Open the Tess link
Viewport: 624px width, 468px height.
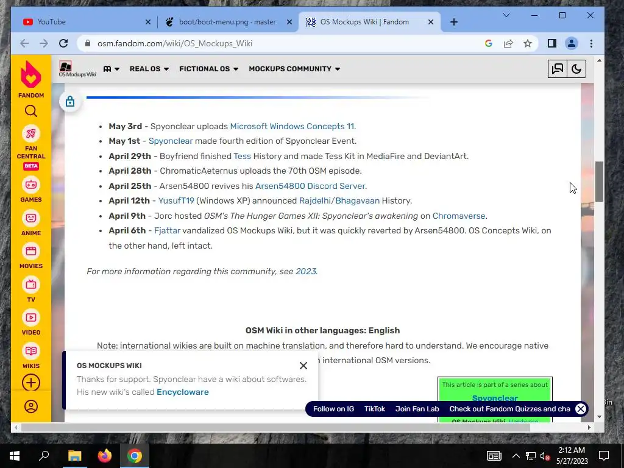pos(242,156)
